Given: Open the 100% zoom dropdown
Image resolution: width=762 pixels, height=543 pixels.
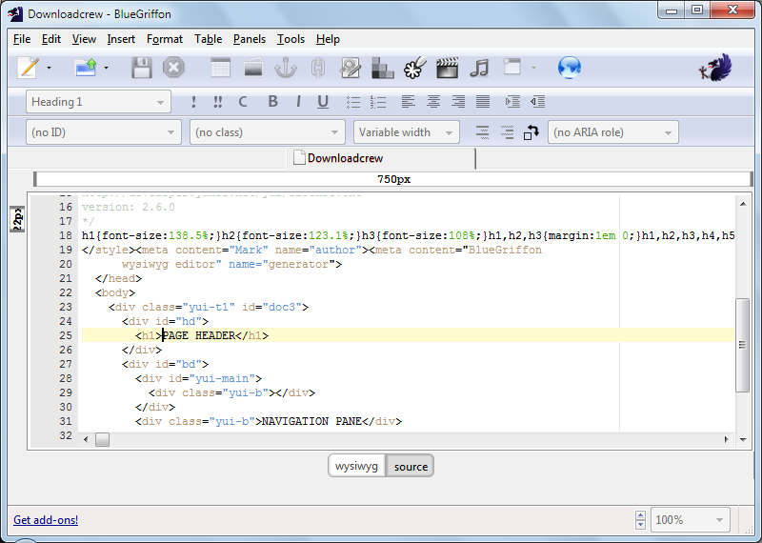Looking at the screenshot, I should [x=690, y=520].
